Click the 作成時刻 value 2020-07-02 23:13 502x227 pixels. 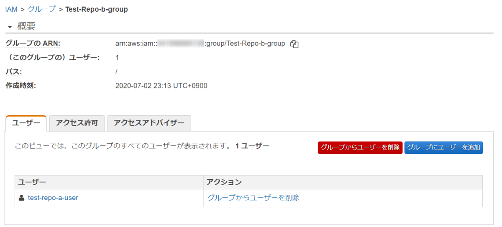click(161, 86)
